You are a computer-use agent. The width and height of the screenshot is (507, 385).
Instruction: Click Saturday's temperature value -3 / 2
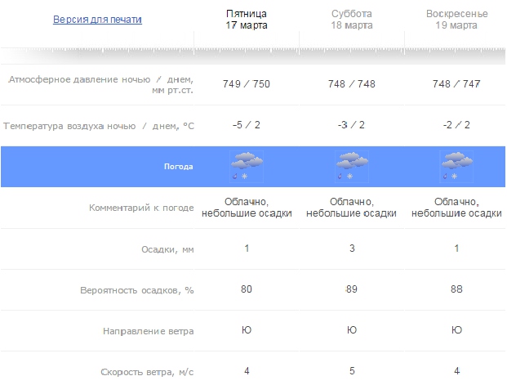pyautogui.click(x=352, y=125)
